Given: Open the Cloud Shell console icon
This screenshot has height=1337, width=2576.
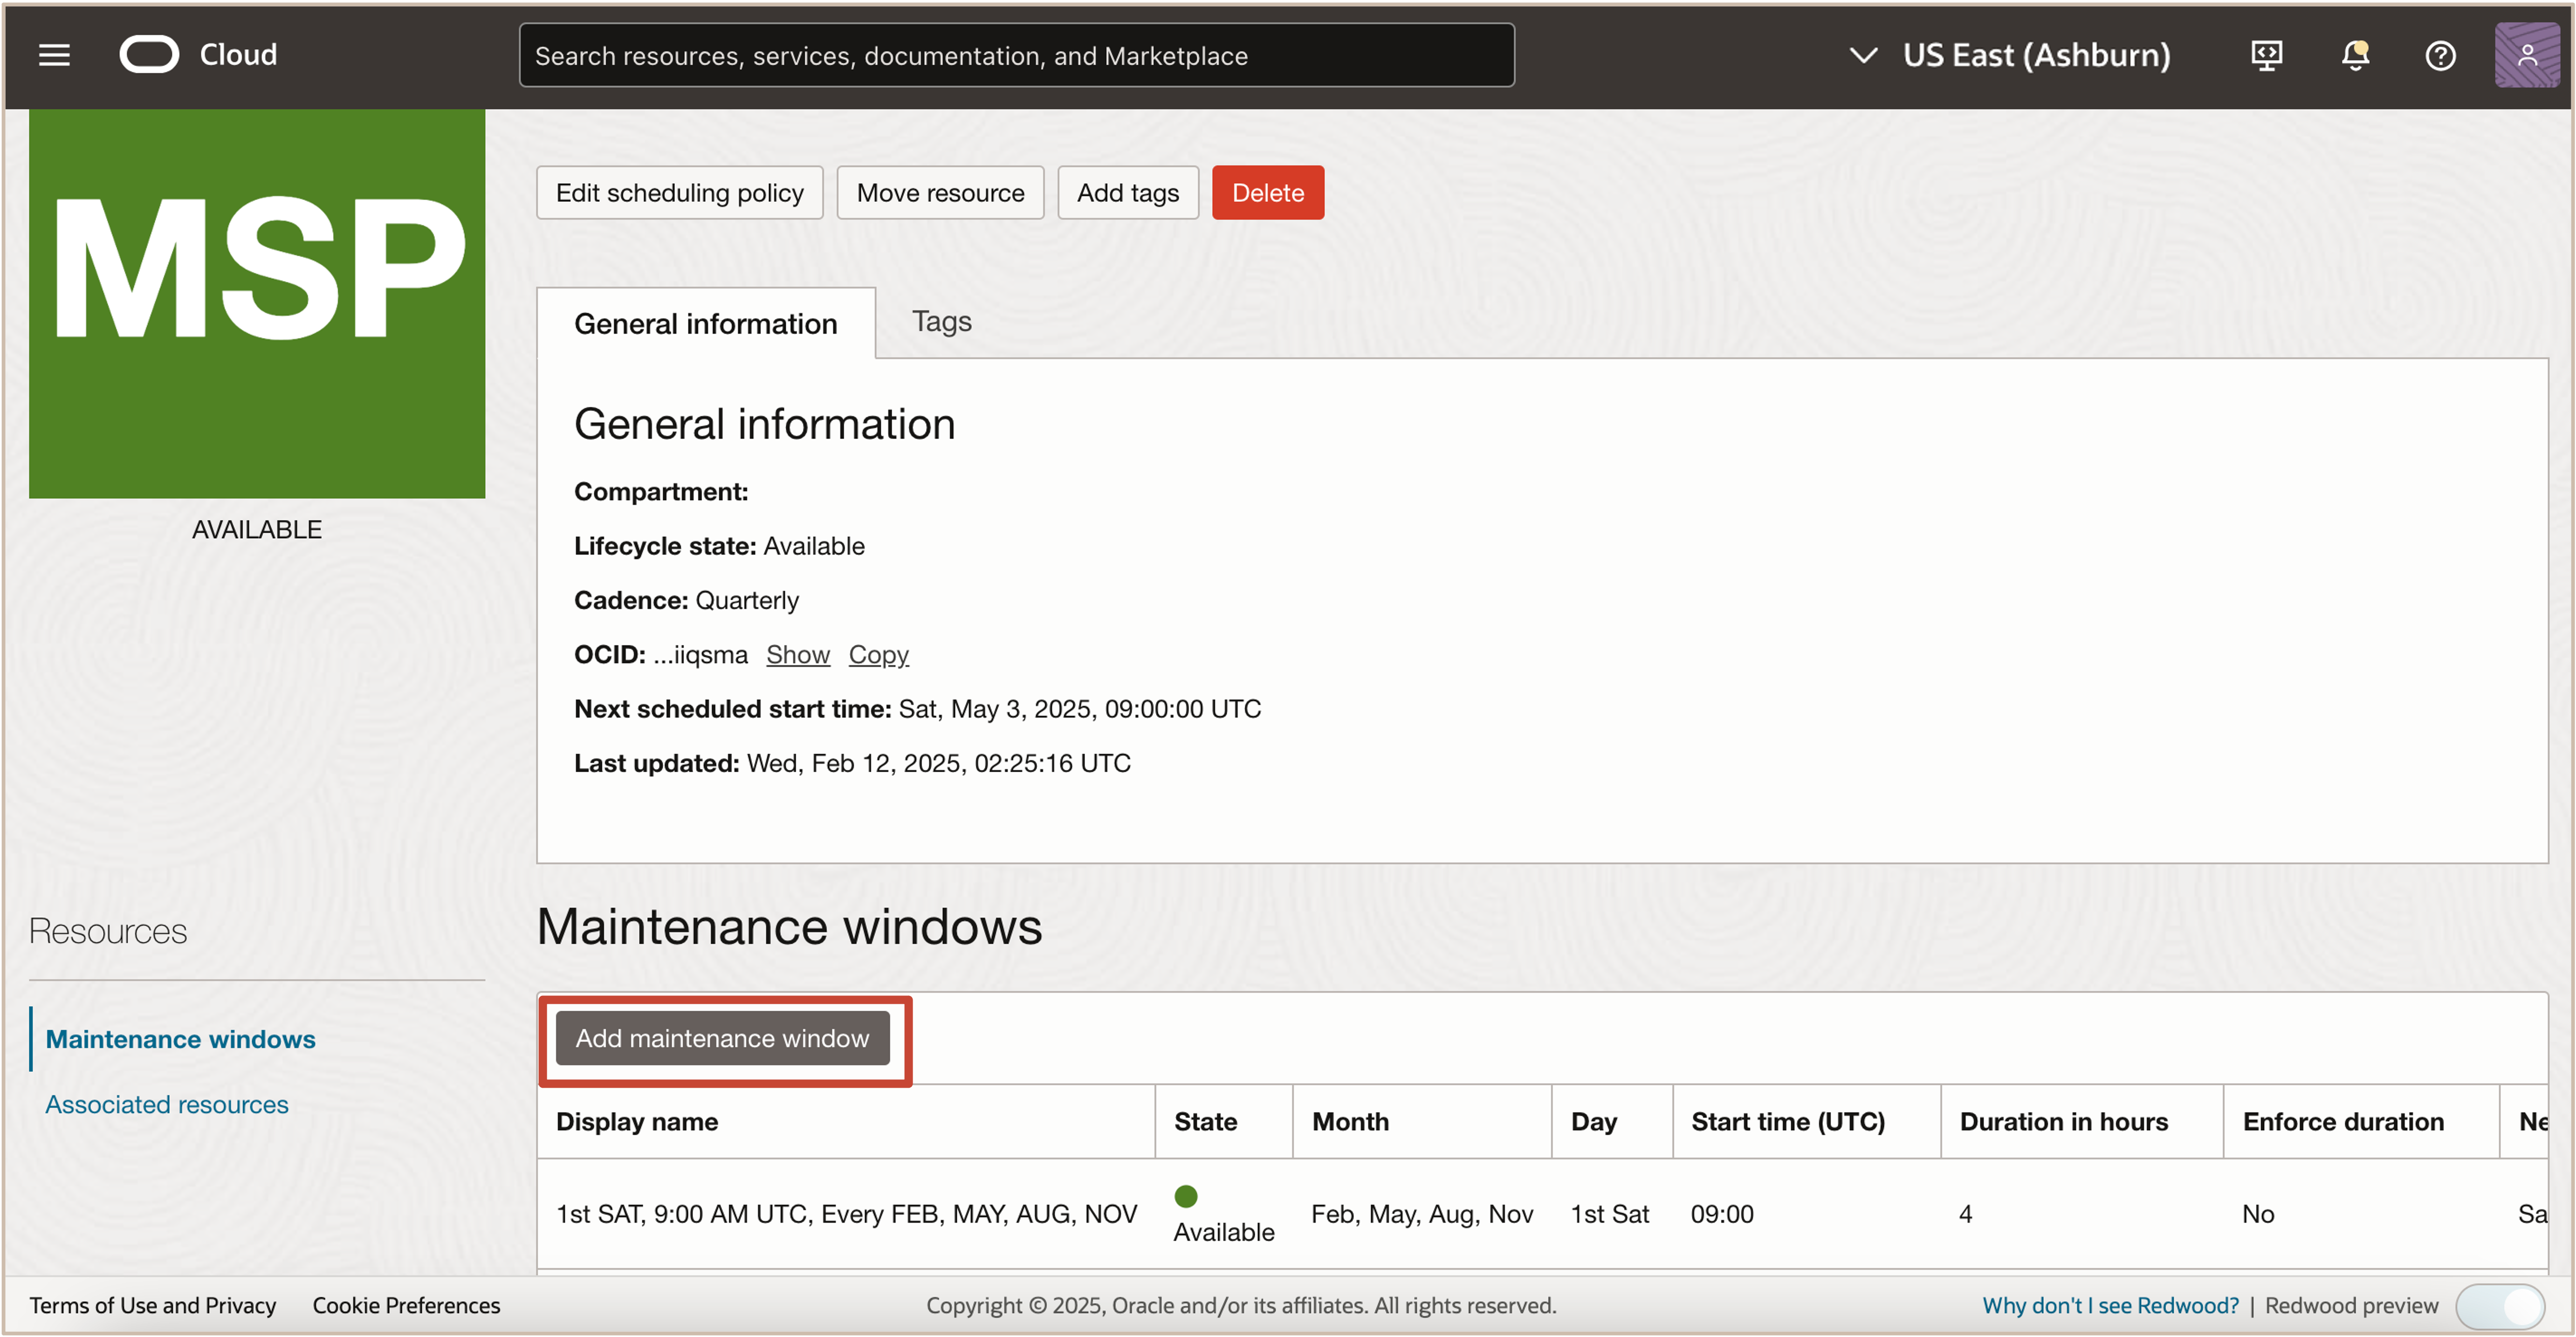Looking at the screenshot, I should (2265, 55).
